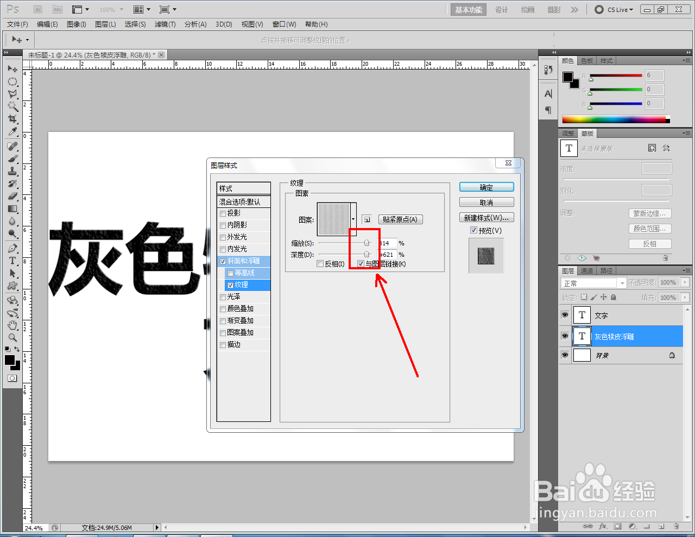Enable the 投影 drop shadow checkbox
Viewport: 695px width, 537px height.
223,213
